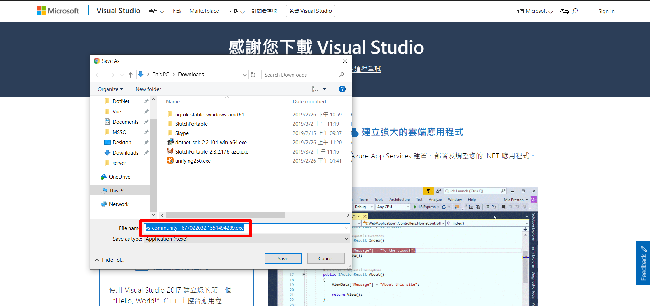Image resolution: width=650 pixels, height=306 pixels.
Task: Open the Save As help icon
Action: click(342, 89)
